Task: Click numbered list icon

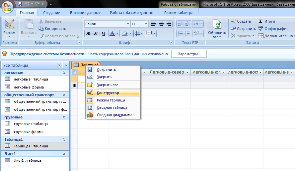Action: coord(180,34)
